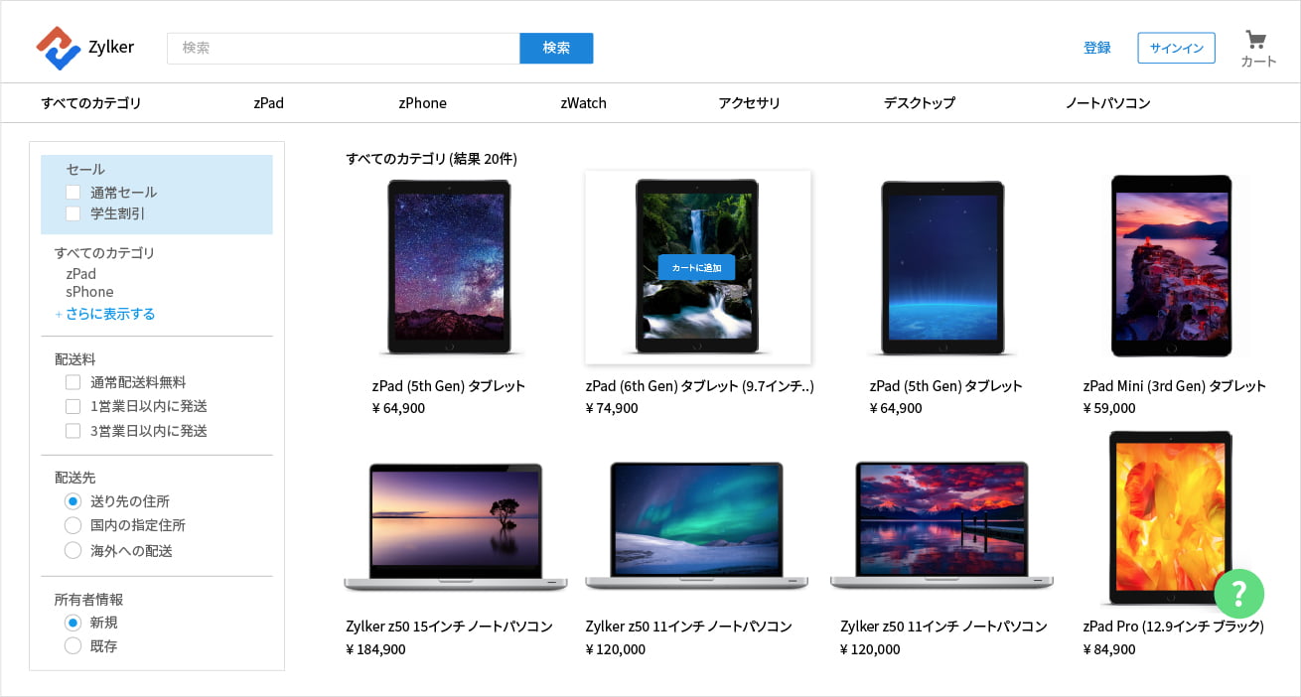The width and height of the screenshot is (1301, 697).
Task: Open the アクセサリ navigation menu item
Action: click(750, 103)
